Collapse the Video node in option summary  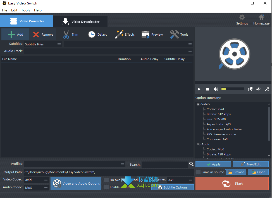click(198, 104)
